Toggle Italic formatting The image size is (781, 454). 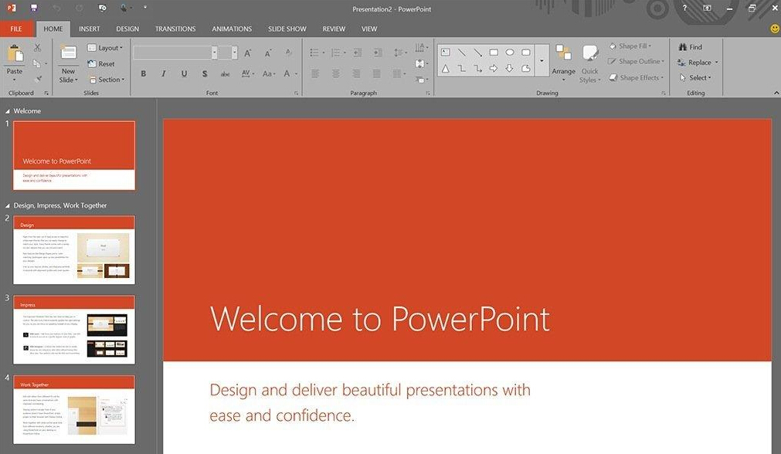pos(163,73)
